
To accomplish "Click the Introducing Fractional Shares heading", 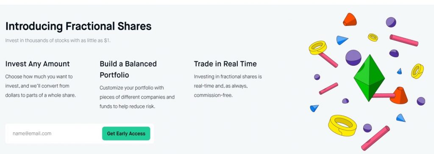I will click(78, 26).
